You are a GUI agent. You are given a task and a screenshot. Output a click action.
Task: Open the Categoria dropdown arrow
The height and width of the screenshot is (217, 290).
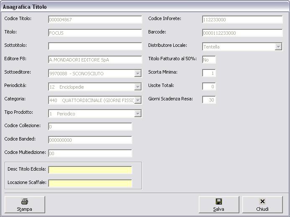coord(138,100)
